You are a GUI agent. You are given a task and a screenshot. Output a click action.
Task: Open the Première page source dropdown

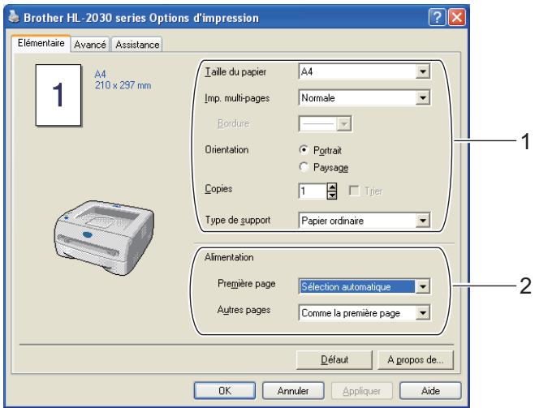pos(365,286)
